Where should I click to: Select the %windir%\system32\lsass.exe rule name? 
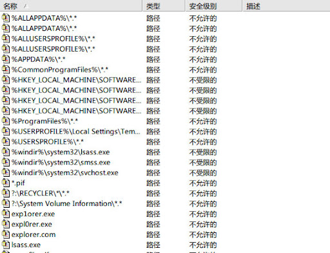click(x=61, y=152)
